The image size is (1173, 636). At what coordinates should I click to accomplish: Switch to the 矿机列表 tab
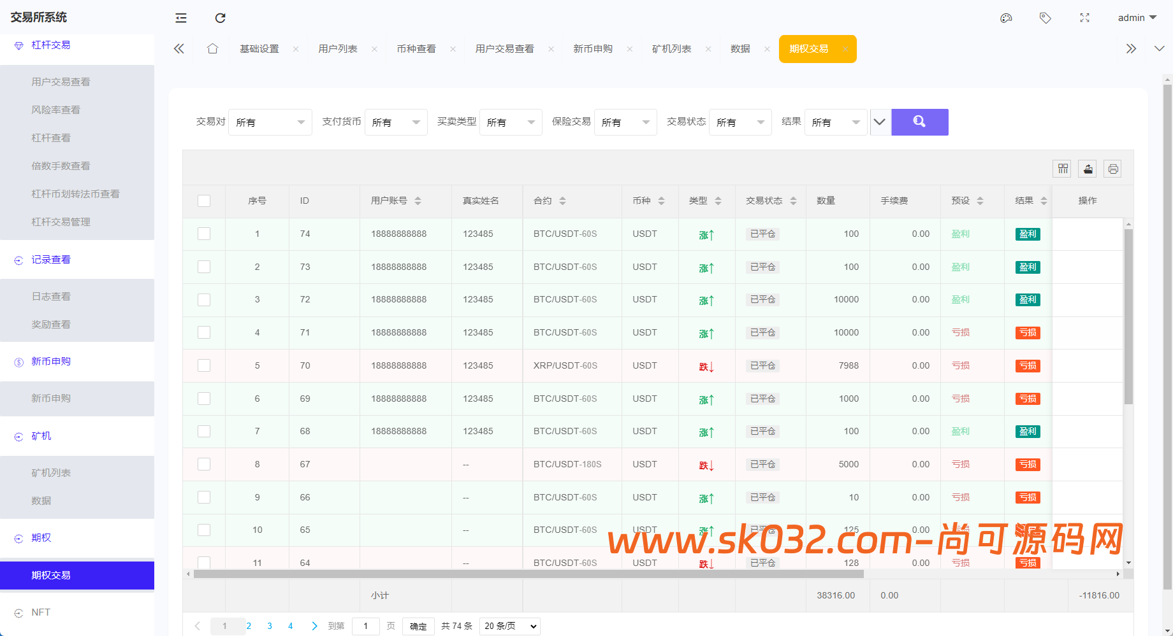(x=672, y=48)
